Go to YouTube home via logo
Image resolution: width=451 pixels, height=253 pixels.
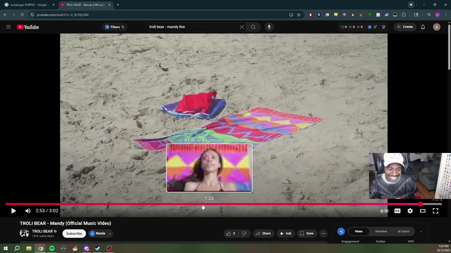(28, 27)
